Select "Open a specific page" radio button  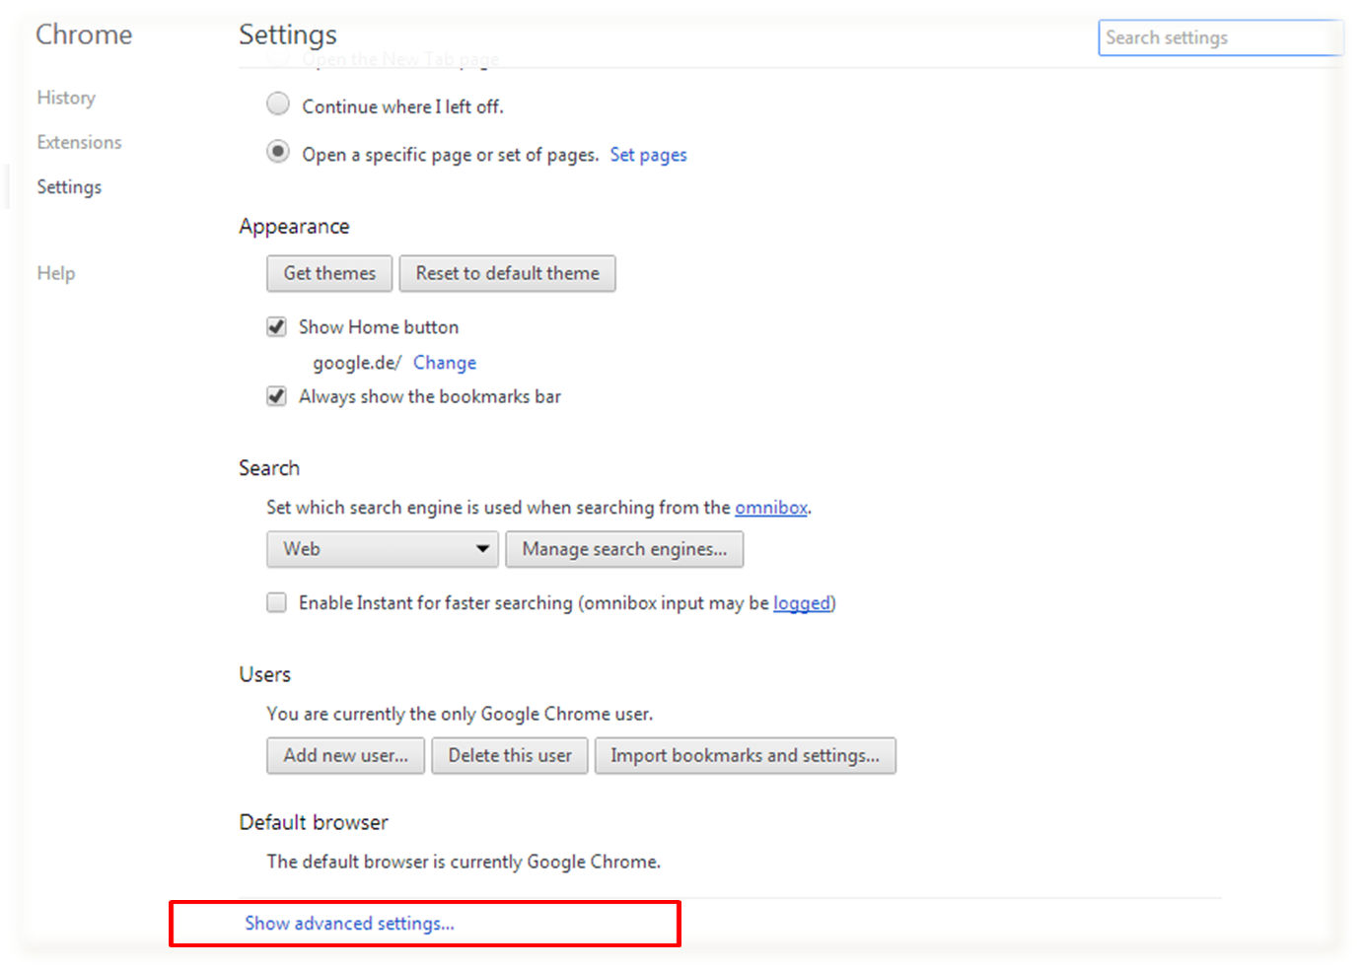coord(278,152)
